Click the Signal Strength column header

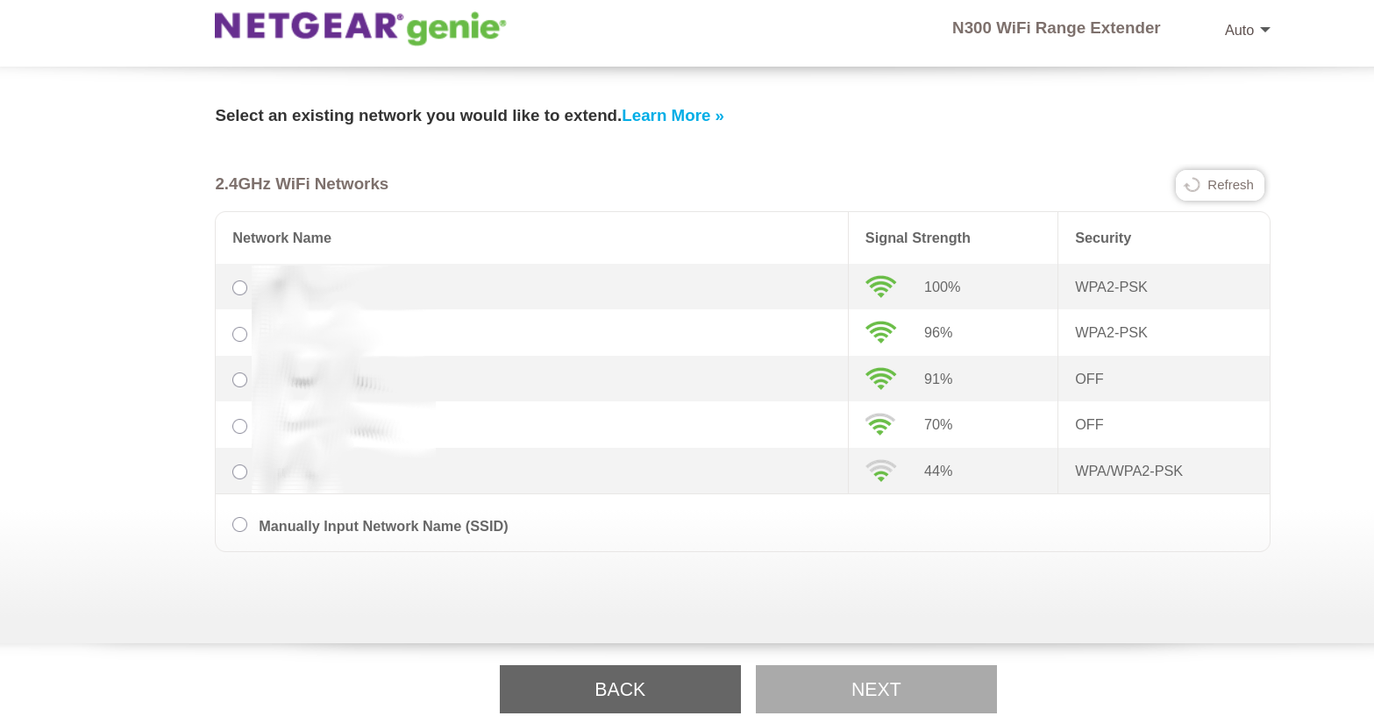pyautogui.click(x=917, y=237)
